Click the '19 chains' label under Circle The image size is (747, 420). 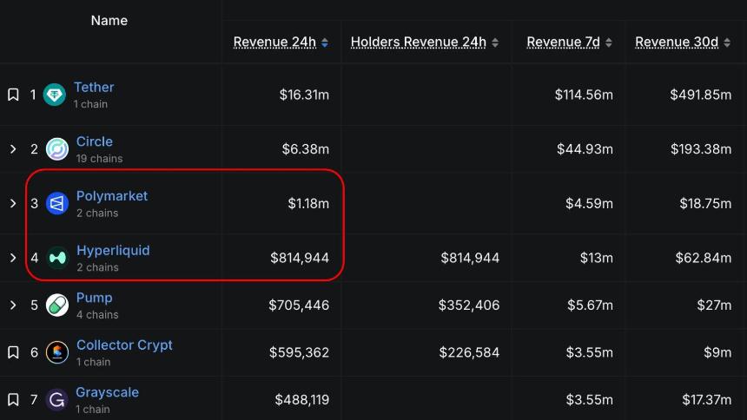click(100, 159)
